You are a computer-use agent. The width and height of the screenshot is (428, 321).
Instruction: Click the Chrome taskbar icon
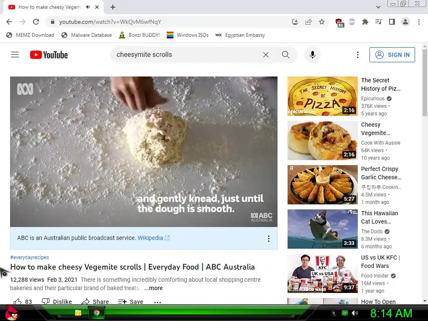96,313
